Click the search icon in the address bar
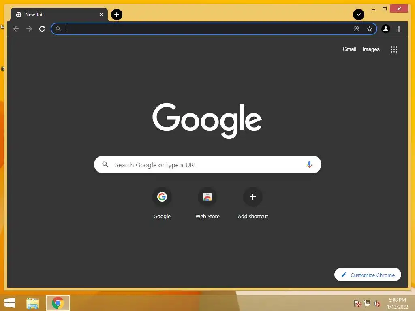 [58, 29]
